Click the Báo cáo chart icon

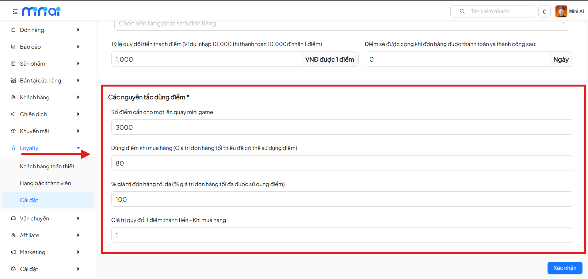[13, 47]
